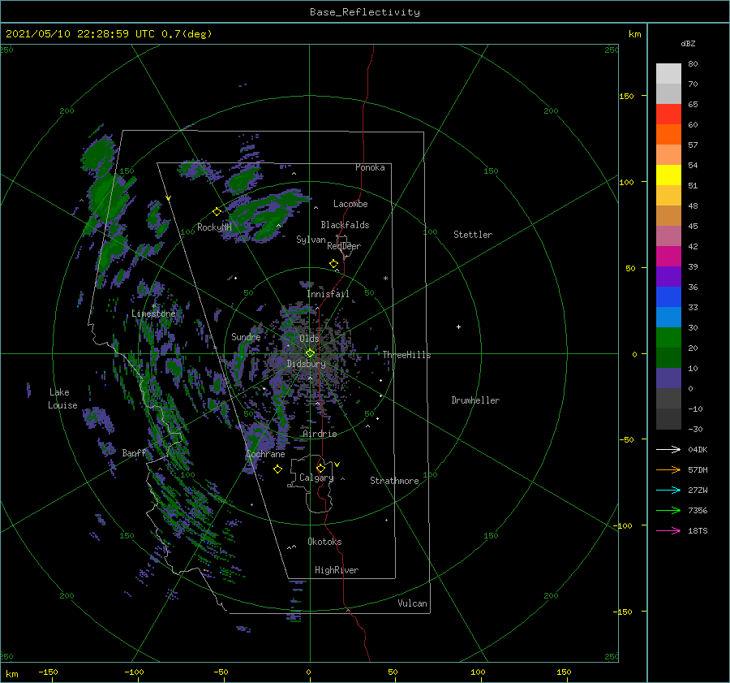Click the Vulcan label
Screen dimensions: 730x683
click(412, 603)
